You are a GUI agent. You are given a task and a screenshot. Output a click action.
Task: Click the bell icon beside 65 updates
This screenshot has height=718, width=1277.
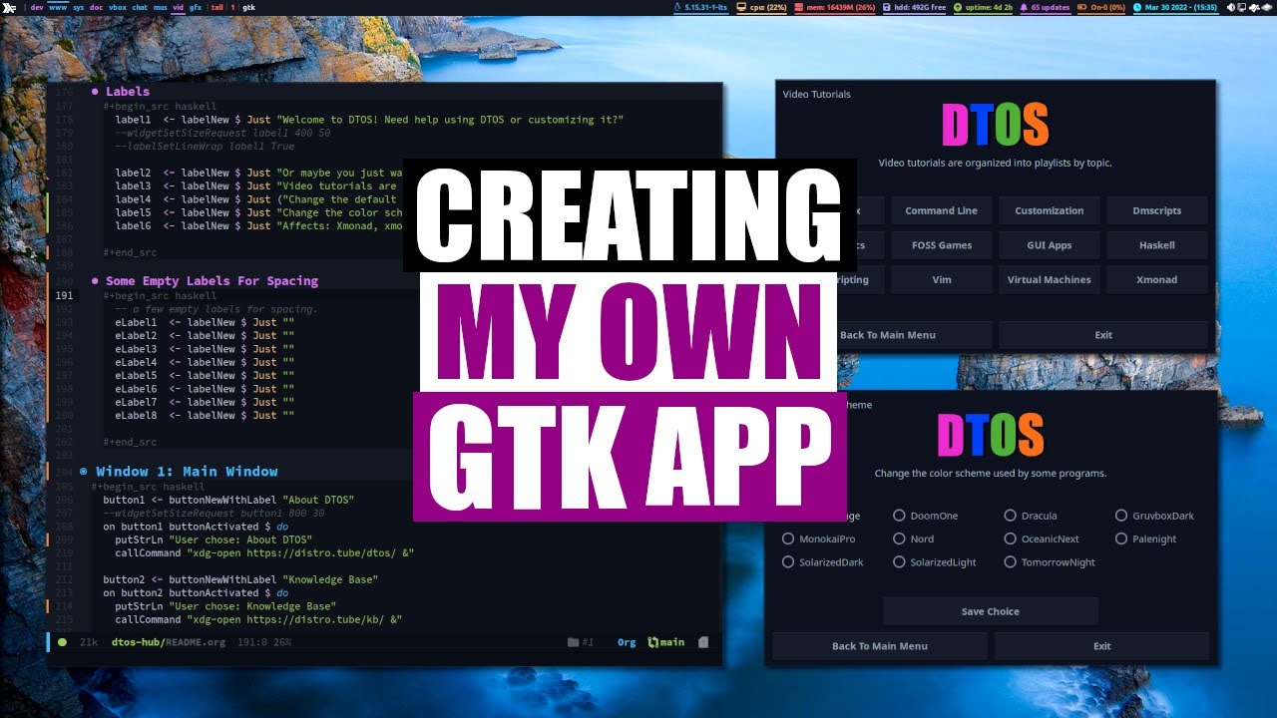tap(1024, 7)
